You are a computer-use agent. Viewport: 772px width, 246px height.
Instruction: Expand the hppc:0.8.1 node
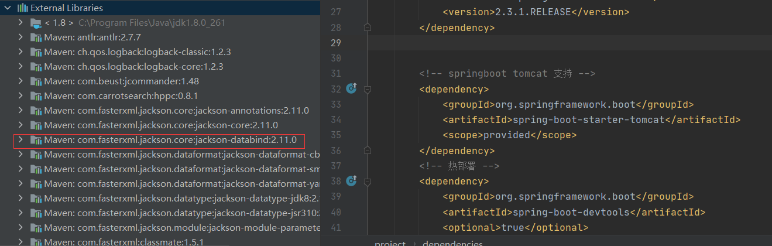(21, 96)
